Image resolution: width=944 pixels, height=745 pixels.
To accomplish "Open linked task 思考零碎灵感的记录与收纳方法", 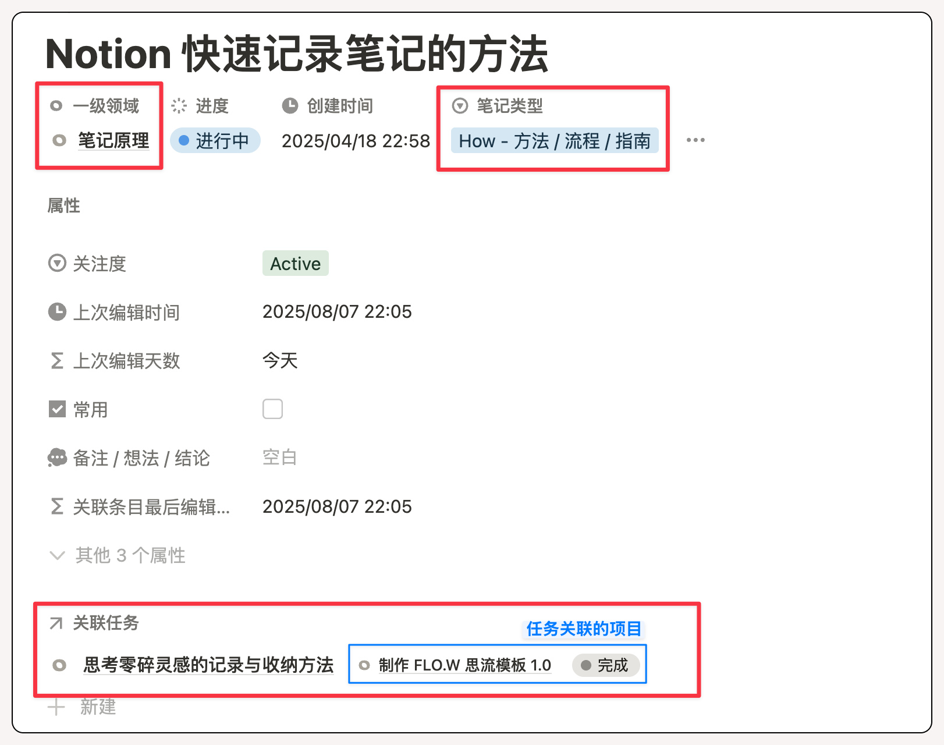I will click(208, 665).
